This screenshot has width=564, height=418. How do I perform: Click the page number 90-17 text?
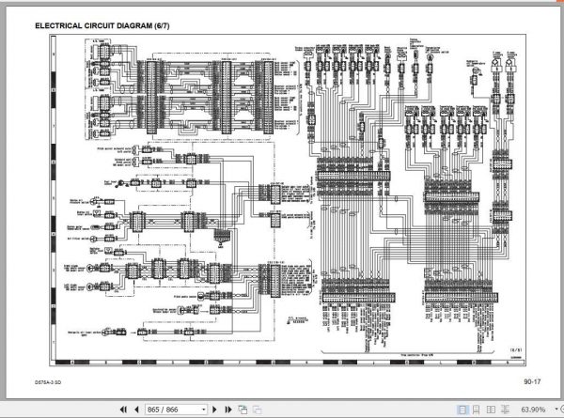[532, 381]
